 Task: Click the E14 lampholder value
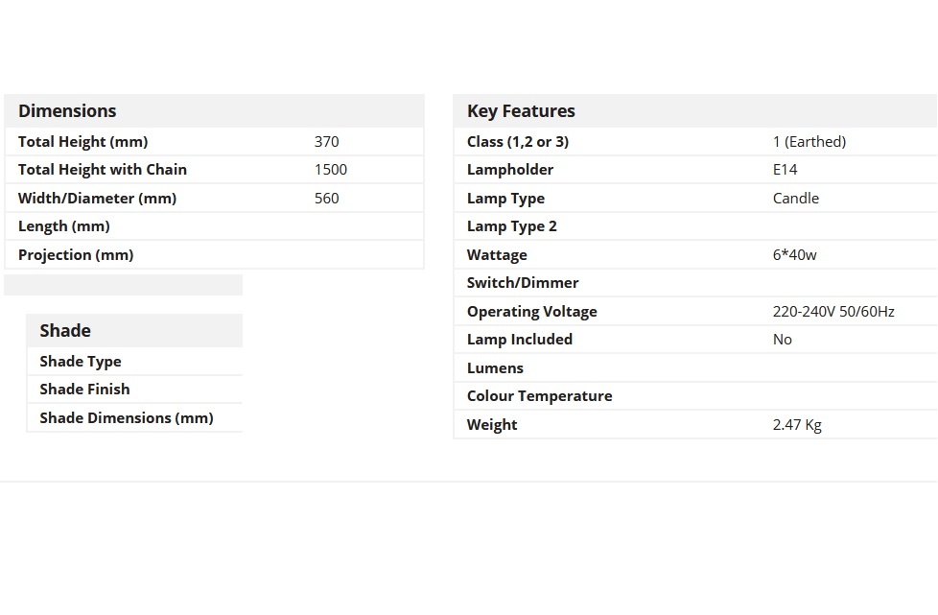(x=785, y=169)
